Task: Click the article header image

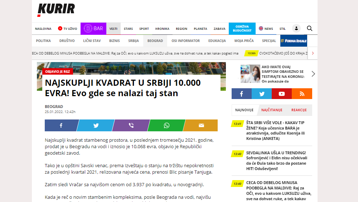Action: [131, 68]
